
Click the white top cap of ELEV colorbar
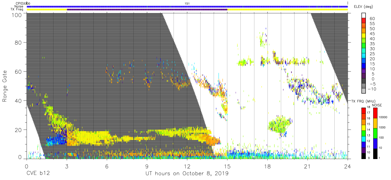coord(363,16)
